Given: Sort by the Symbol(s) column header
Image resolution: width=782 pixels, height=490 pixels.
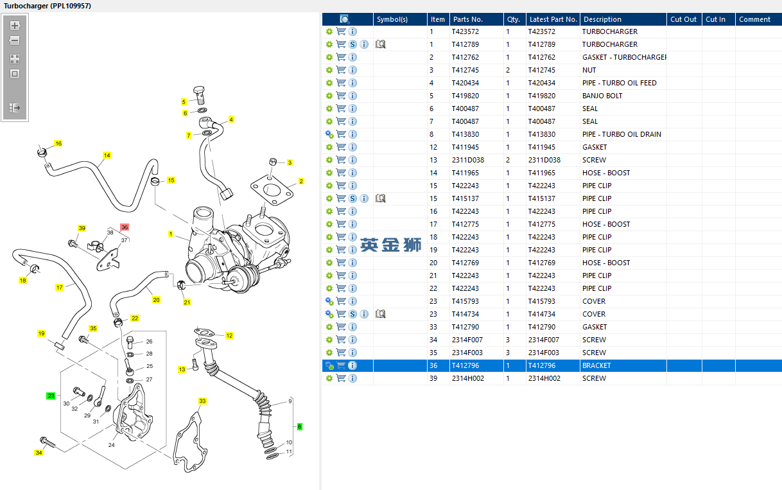Looking at the screenshot, I should pyautogui.click(x=400, y=19).
